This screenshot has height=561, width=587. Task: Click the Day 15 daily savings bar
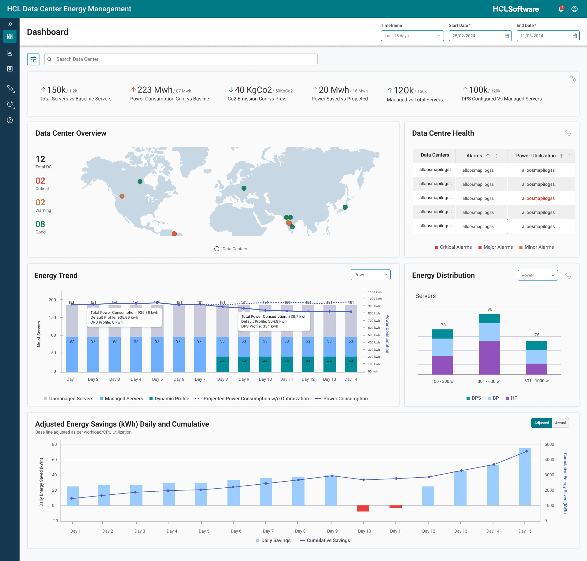(525, 477)
